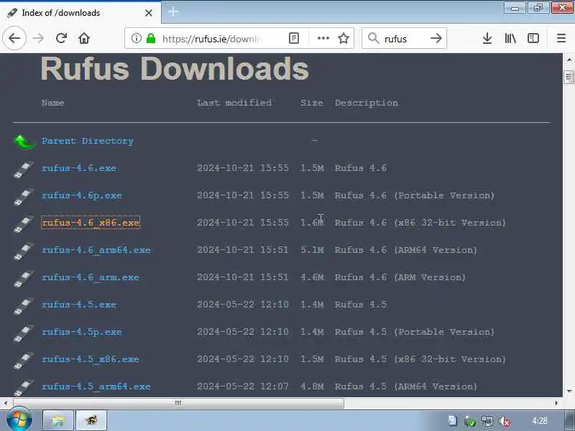Download rufus-4.6_arm64.exe
The image size is (575, 431).
point(96,250)
